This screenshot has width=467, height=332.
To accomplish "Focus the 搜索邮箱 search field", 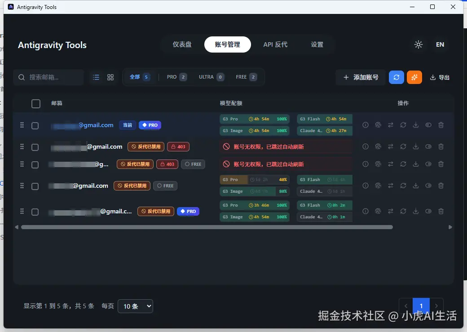I will point(48,77).
